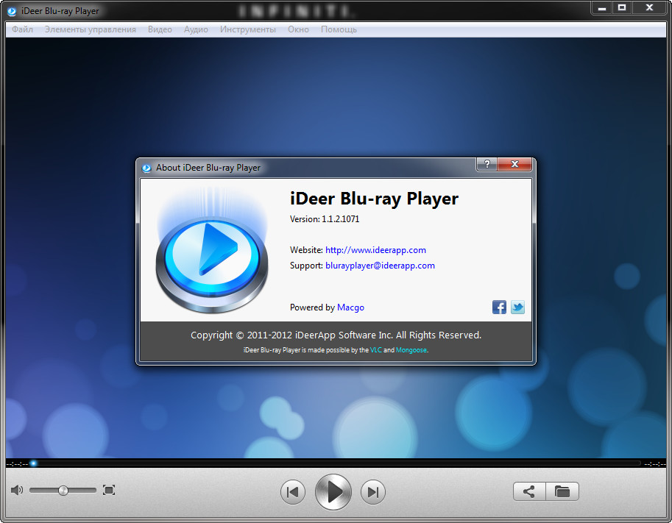Close the main iDeer Blu-ray Player window
Screen dimensions: 672x523
point(649,8)
